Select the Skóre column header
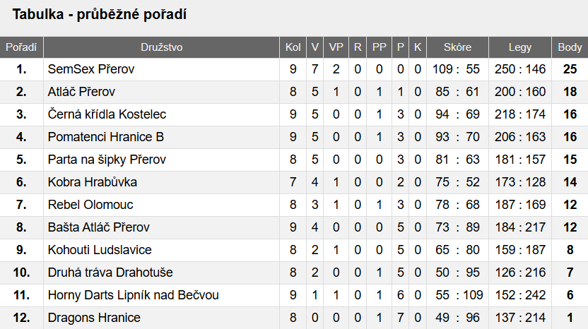The image size is (588, 329). [x=457, y=47]
